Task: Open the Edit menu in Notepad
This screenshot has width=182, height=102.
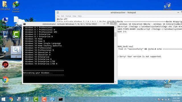Action: [63, 16]
